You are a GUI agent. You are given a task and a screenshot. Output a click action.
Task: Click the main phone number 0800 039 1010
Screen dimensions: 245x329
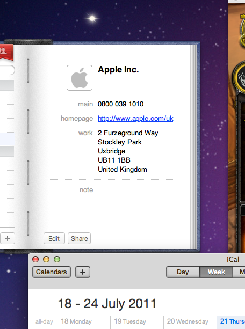[120, 104]
